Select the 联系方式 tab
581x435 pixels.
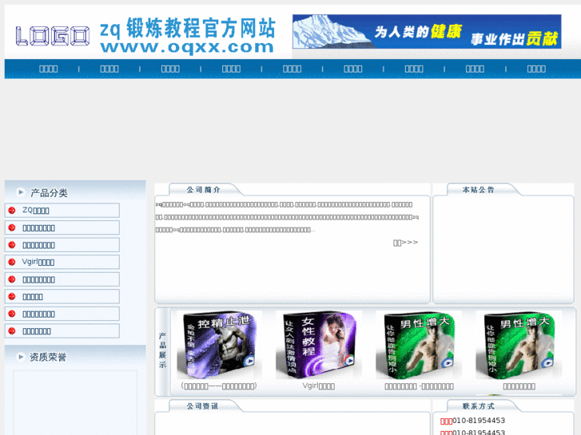479,406
